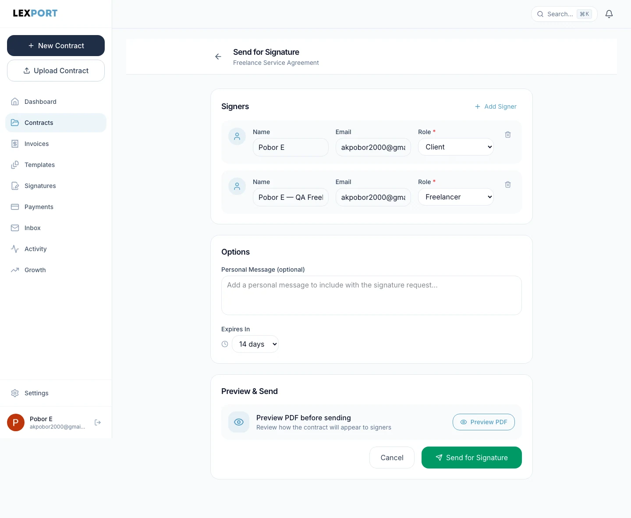Click the Personal Message text area

tap(371, 295)
